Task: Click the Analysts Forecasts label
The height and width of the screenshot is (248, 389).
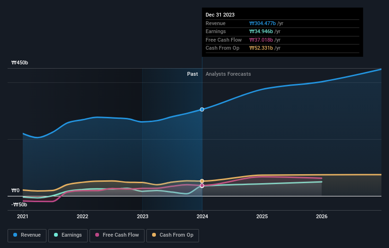Action: (228, 74)
